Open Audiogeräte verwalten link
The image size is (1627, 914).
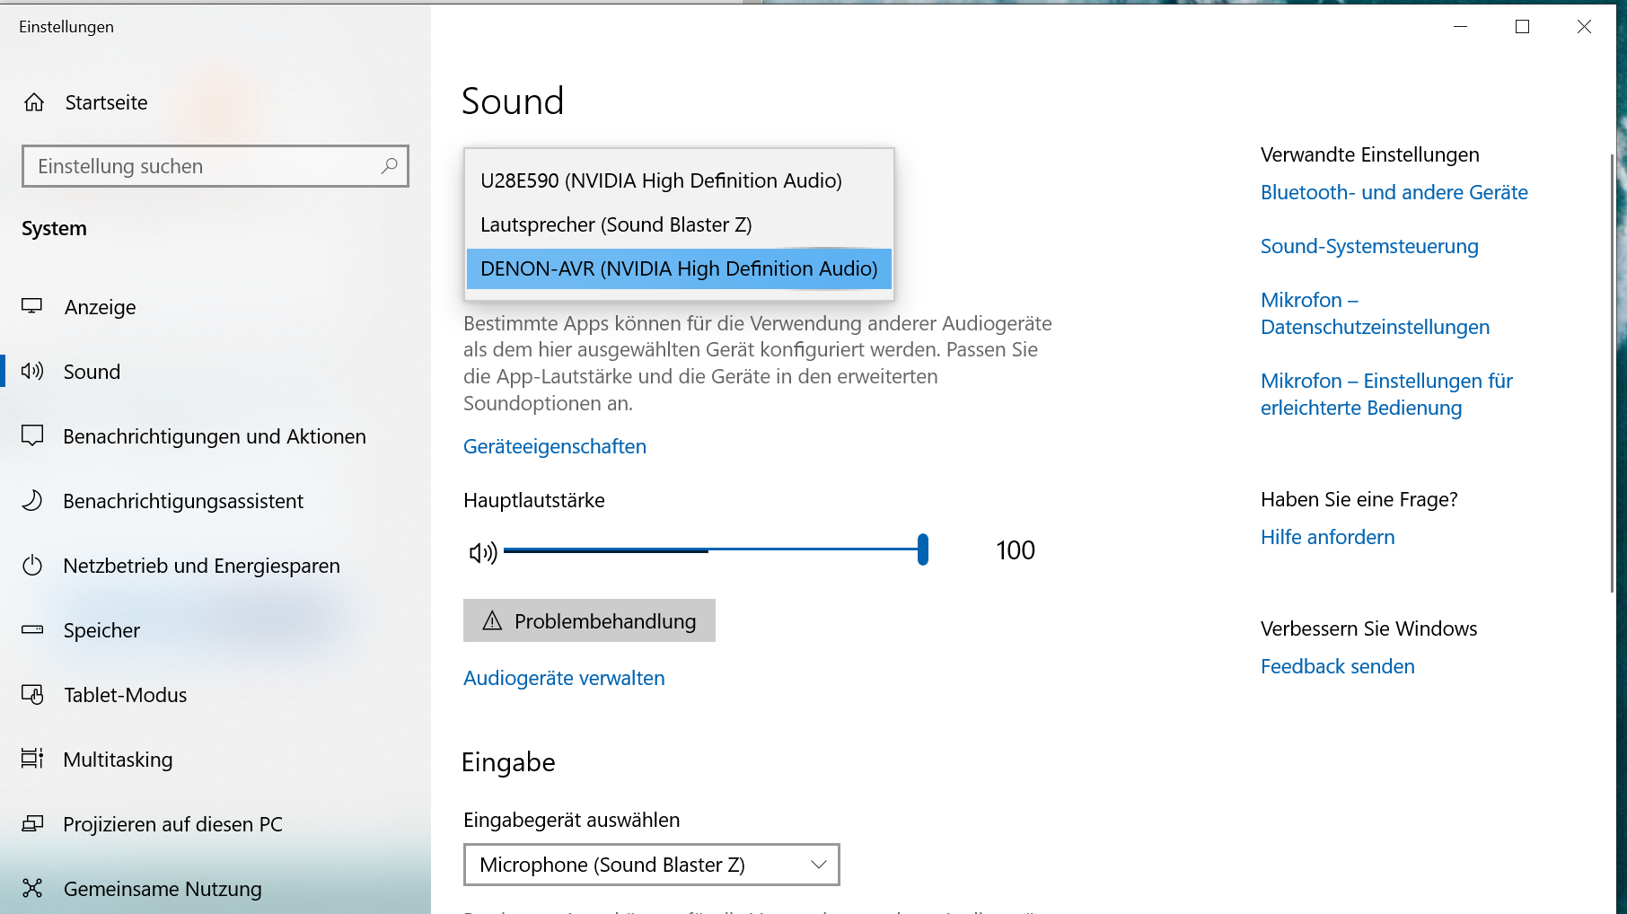[564, 678]
